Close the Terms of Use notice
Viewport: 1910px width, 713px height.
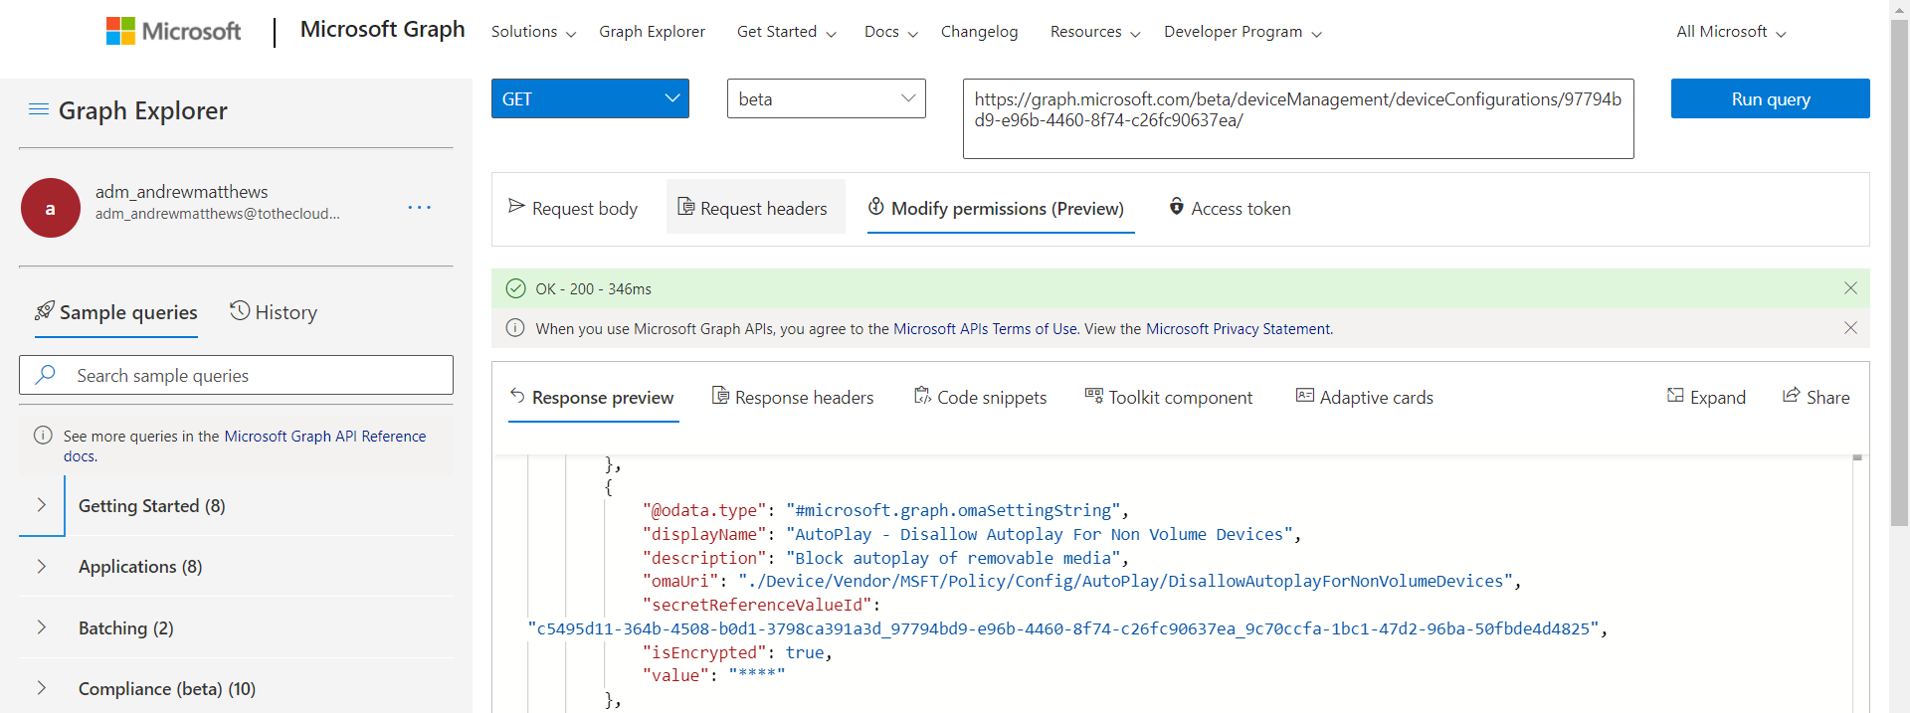1849,328
